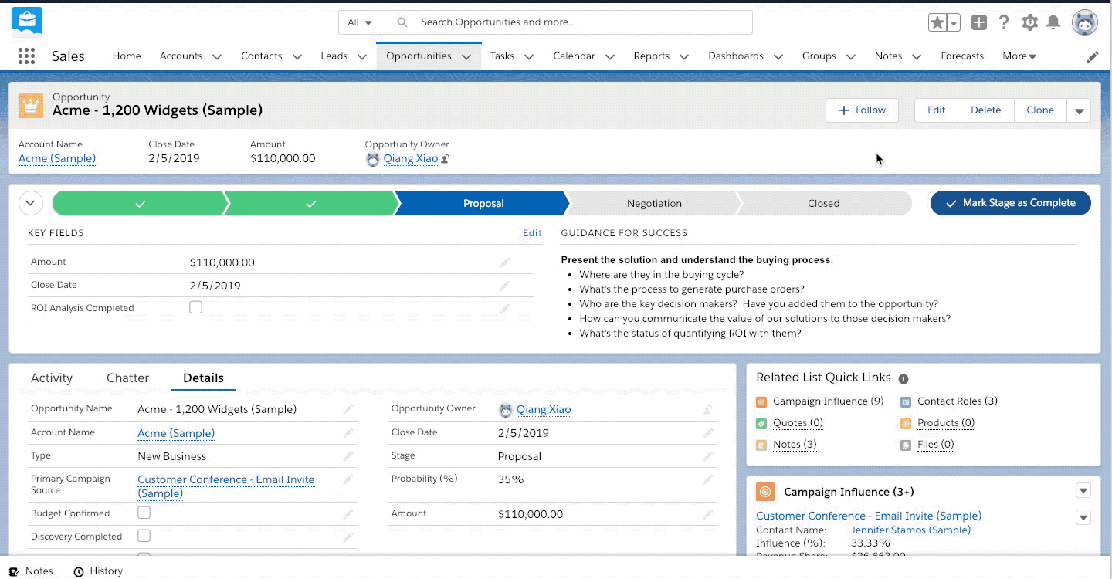Edit Opportunity Name pencil icon
1112x579 pixels.
click(x=348, y=409)
